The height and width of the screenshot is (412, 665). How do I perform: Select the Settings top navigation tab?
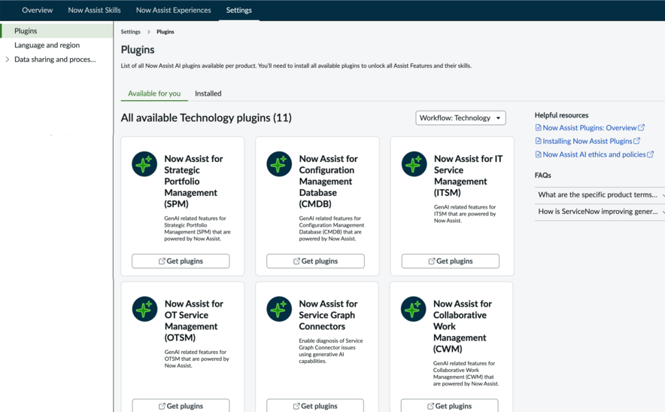tap(238, 11)
